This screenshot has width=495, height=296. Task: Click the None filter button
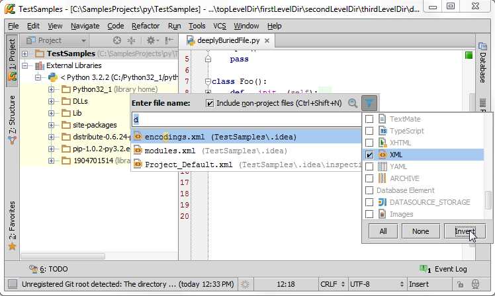point(420,231)
